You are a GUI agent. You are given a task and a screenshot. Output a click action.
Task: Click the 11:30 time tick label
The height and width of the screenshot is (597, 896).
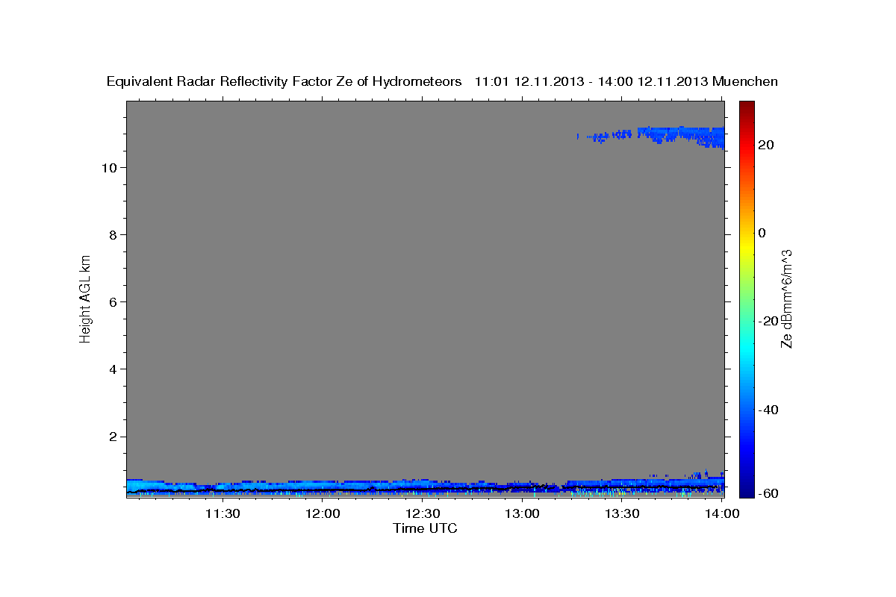coord(223,513)
